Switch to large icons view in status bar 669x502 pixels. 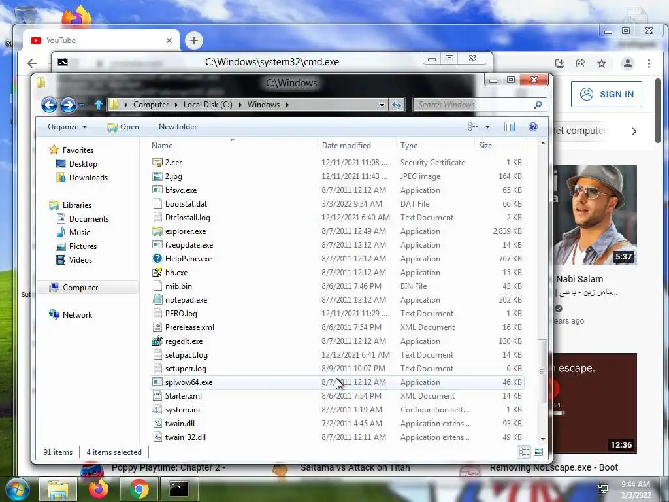tap(538, 452)
